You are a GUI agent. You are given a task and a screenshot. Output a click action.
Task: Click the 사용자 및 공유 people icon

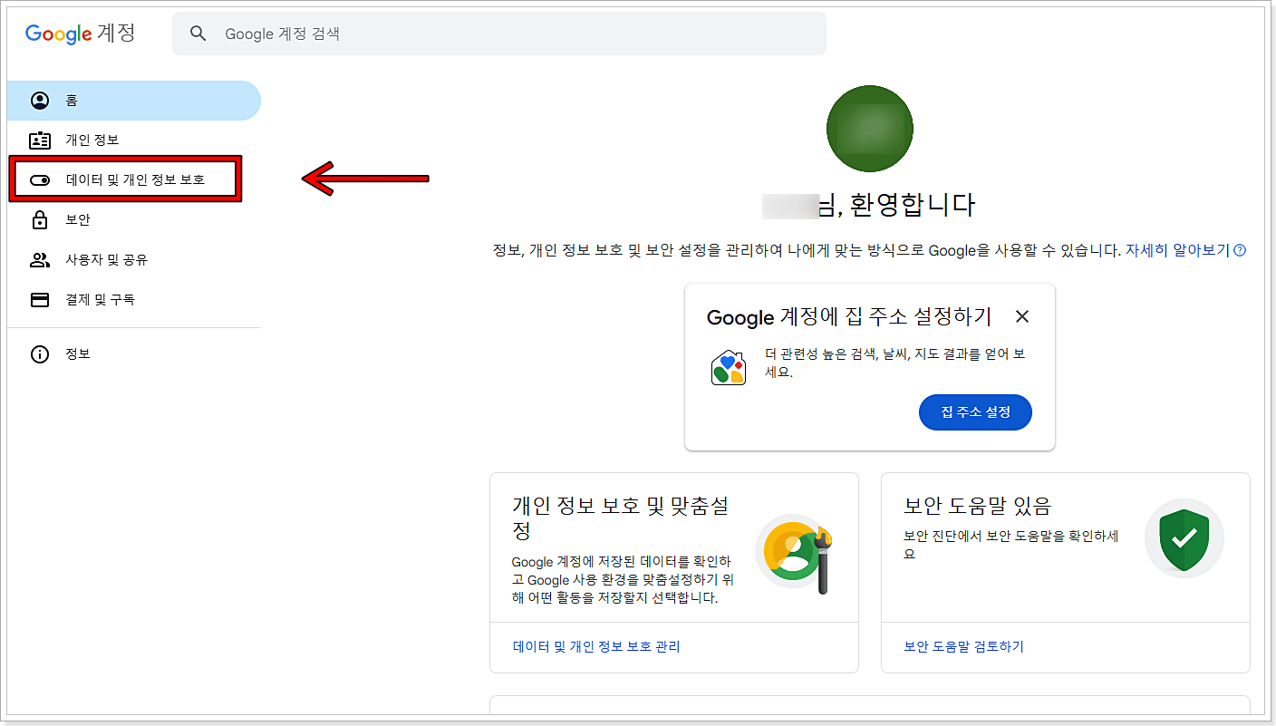pyautogui.click(x=40, y=260)
